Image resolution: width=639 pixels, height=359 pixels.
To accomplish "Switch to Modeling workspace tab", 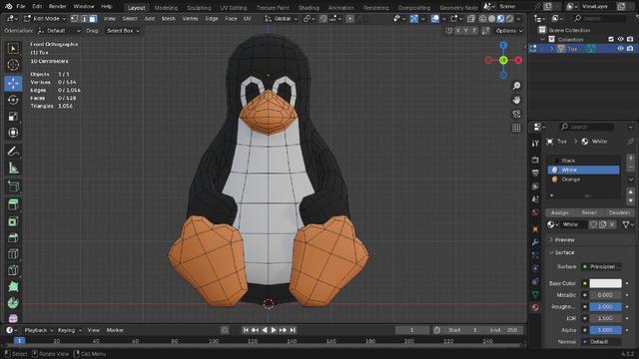I will pos(166,8).
